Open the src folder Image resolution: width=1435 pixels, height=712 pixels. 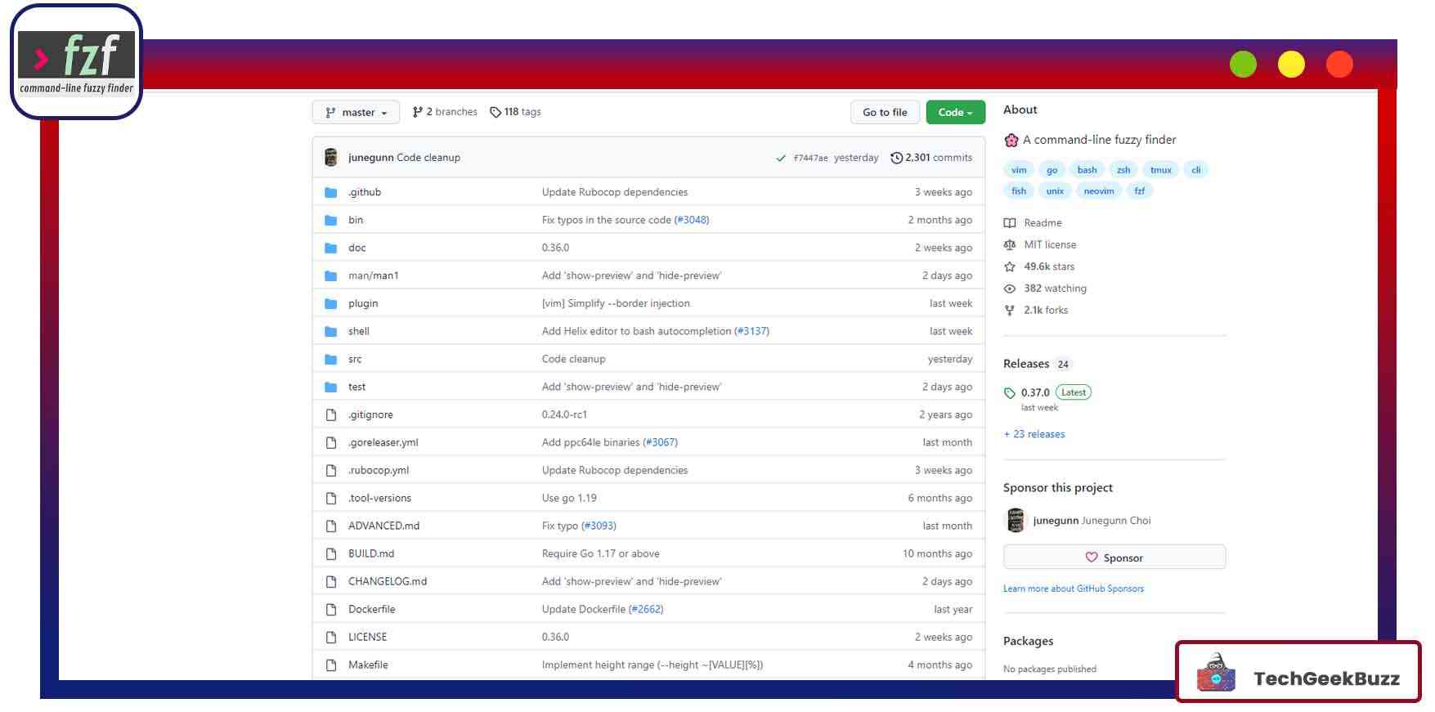pyautogui.click(x=355, y=359)
